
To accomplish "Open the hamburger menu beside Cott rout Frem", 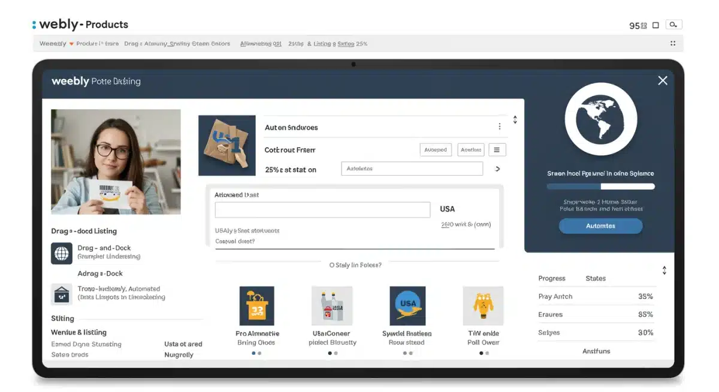I will pos(497,149).
